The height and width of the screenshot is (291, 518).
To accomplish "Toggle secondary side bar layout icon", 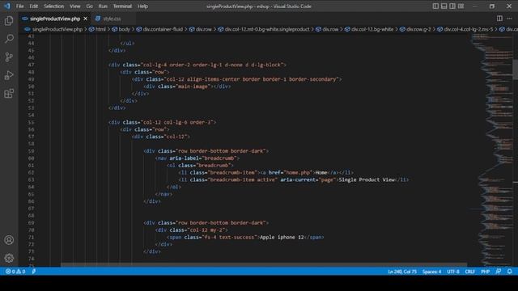I will click(x=452, y=6).
